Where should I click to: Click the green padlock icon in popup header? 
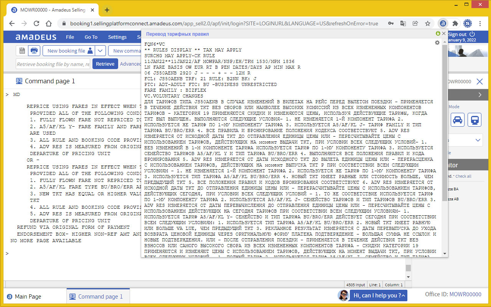438,34
